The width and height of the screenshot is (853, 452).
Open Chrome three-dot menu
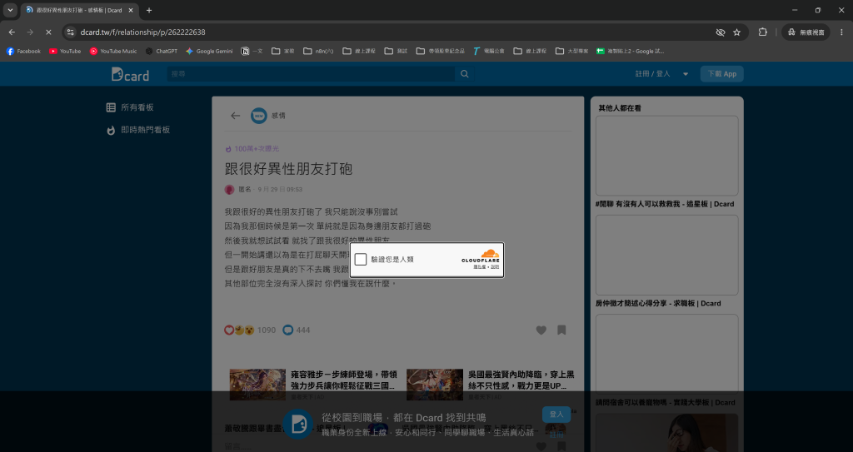[x=841, y=32]
